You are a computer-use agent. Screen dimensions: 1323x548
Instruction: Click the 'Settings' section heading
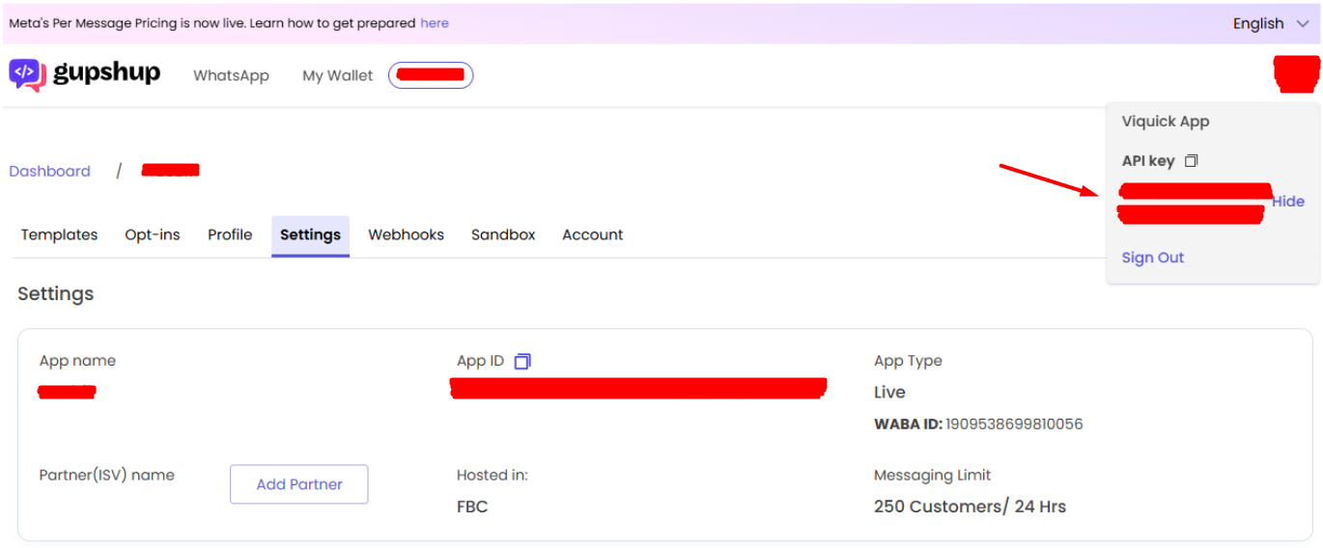click(x=56, y=294)
